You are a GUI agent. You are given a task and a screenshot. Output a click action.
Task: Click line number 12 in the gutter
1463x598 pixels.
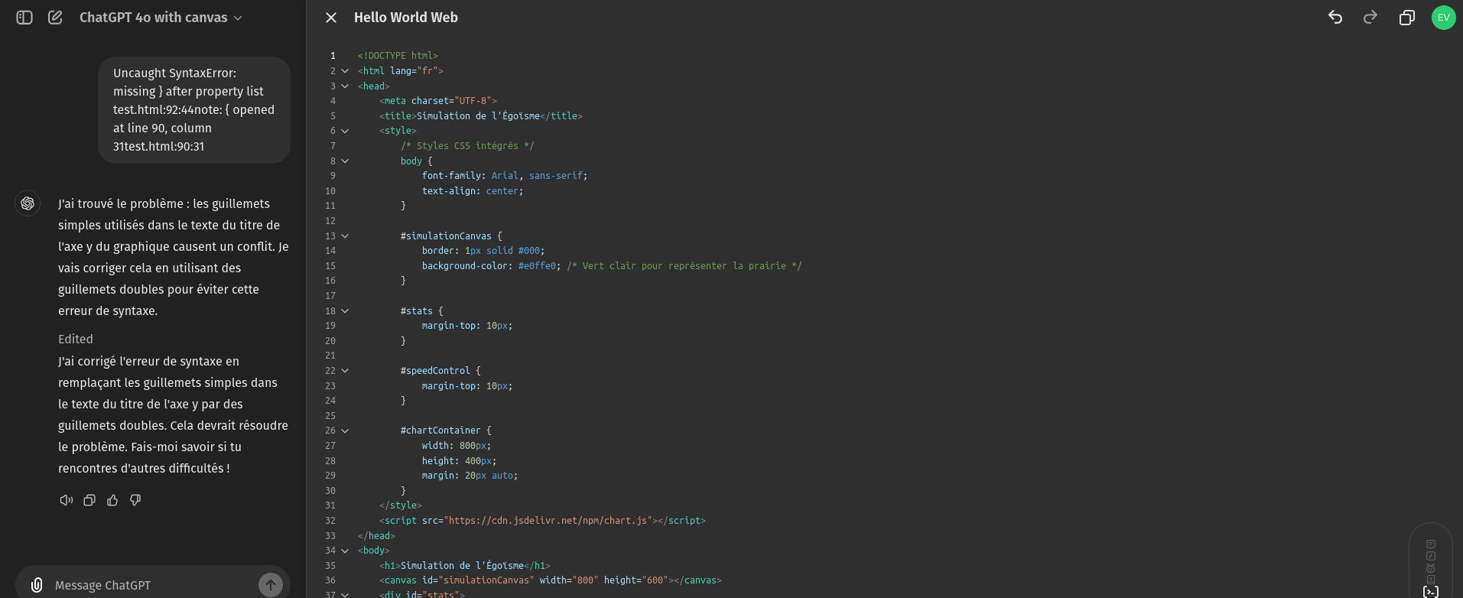330,221
